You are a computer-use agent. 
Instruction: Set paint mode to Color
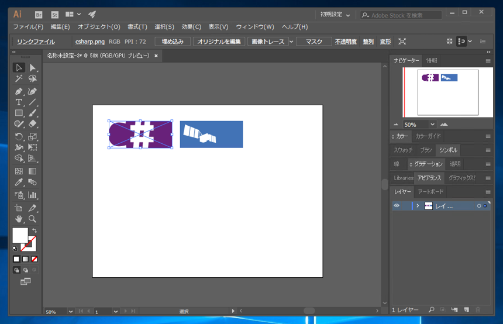pos(16,259)
